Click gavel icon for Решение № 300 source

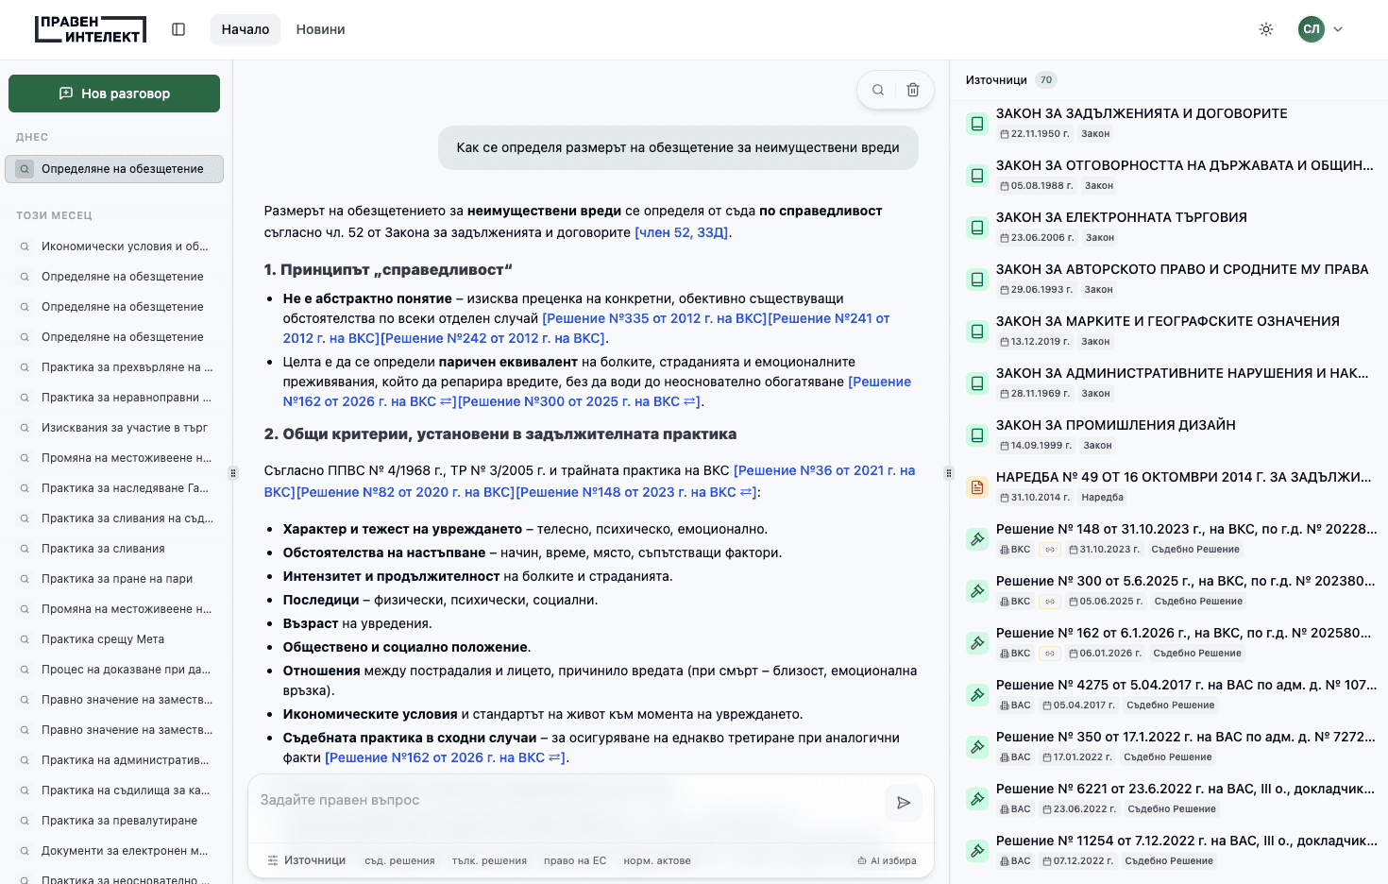point(977,591)
